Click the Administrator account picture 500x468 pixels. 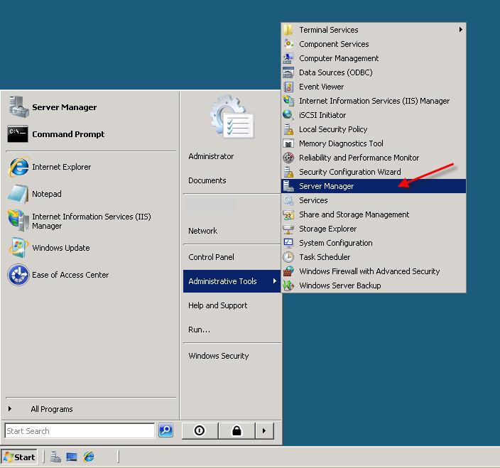(x=232, y=116)
